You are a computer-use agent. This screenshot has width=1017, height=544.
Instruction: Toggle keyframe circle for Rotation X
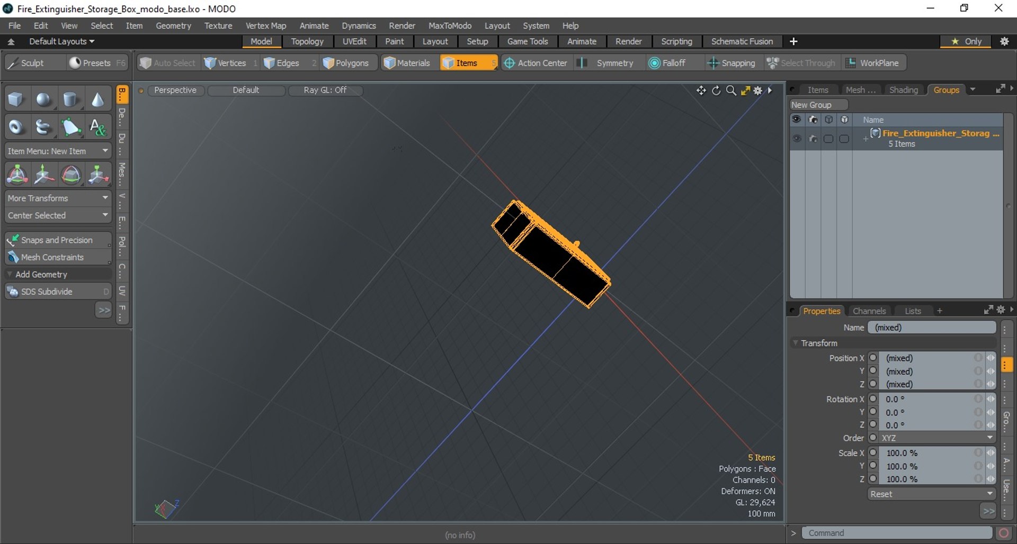[873, 399]
